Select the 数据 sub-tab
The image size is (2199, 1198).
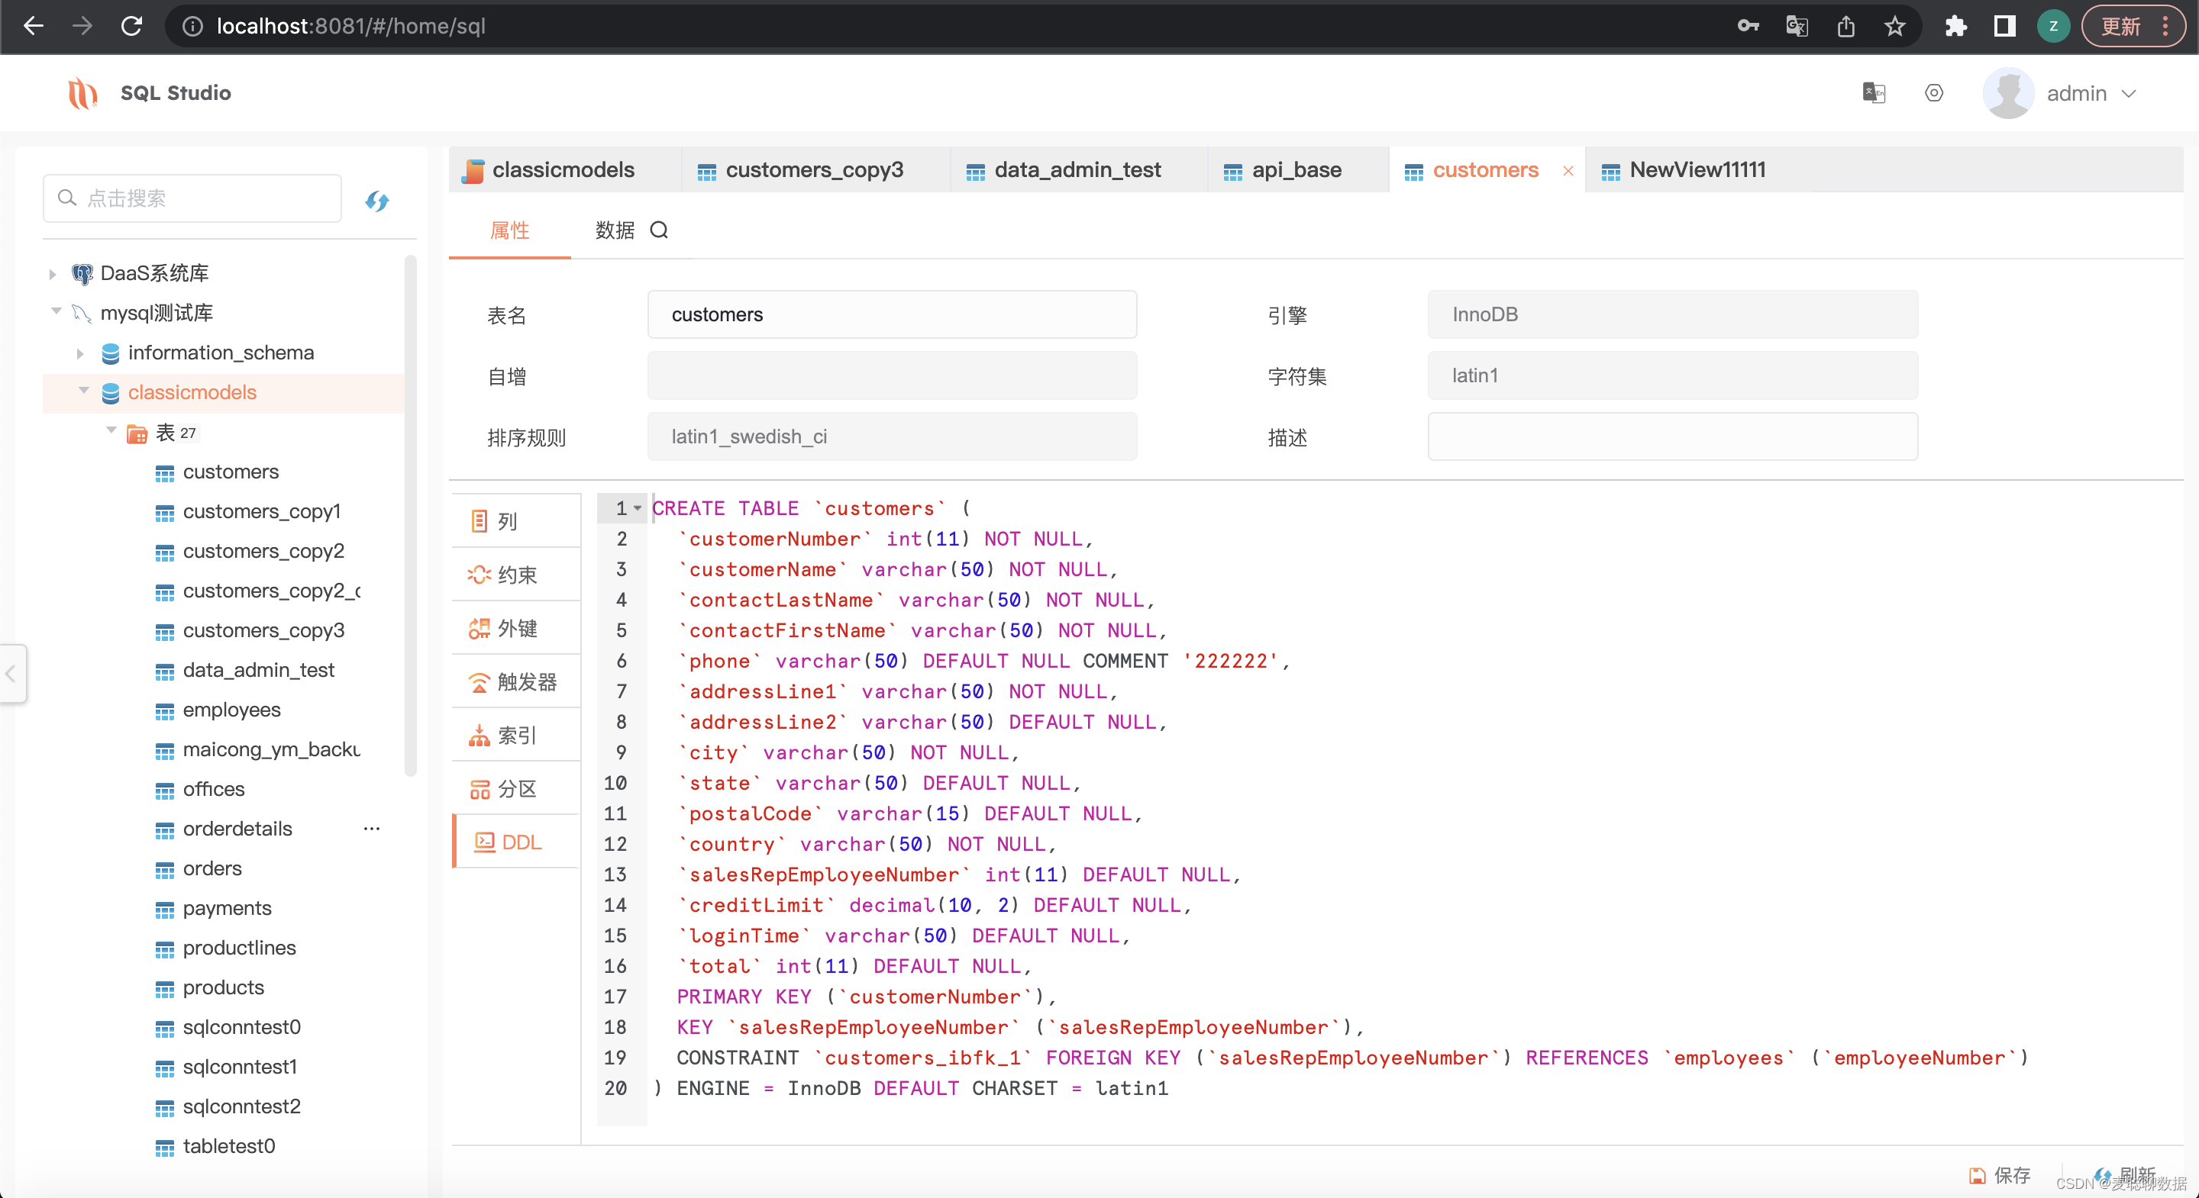[615, 230]
